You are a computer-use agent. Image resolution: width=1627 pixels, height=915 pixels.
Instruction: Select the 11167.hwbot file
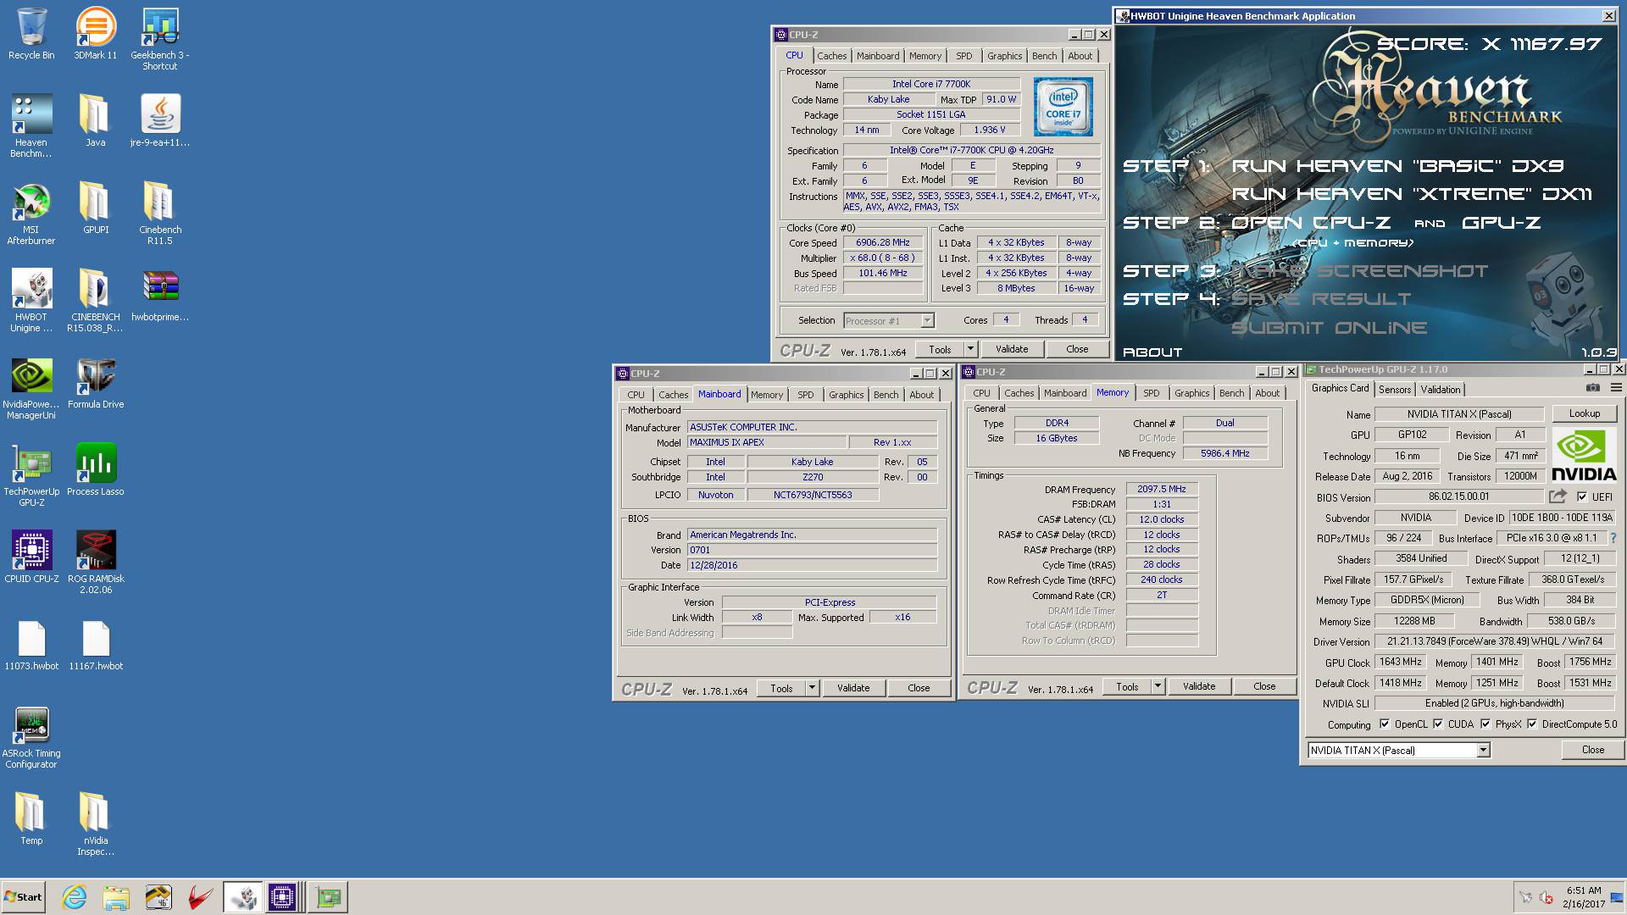tap(96, 645)
